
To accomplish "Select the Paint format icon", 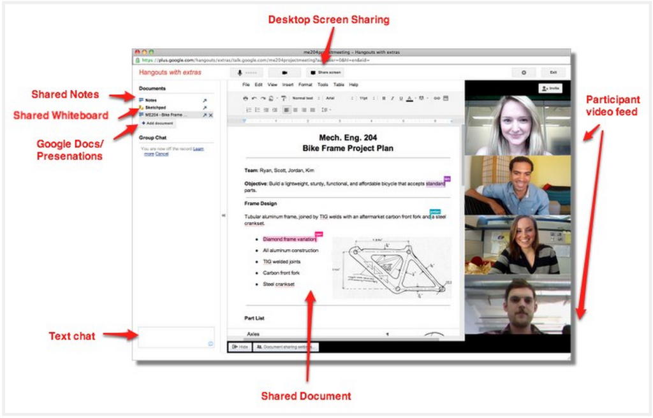I will click(284, 98).
